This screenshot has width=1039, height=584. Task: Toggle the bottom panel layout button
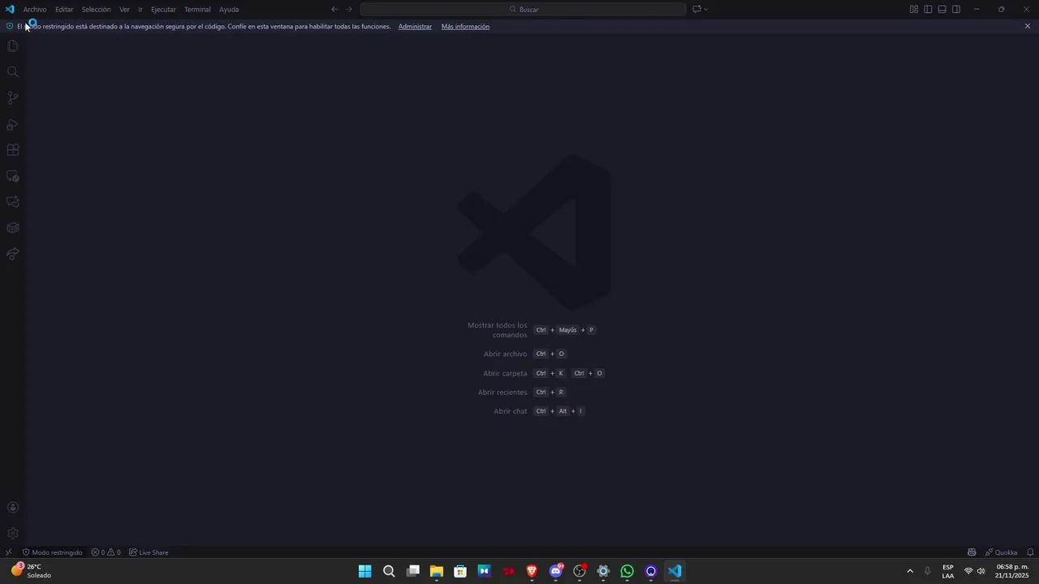[x=942, y=10]
